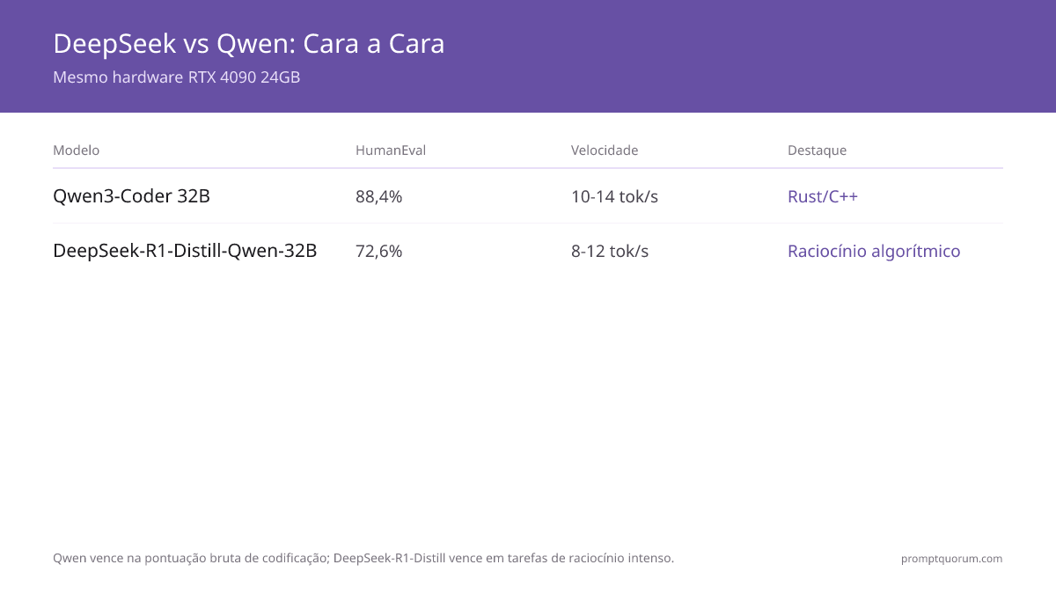Click the "promptquorum.com" source label
The width and height of the screenshot is (1056, 594).
[951, 559]
